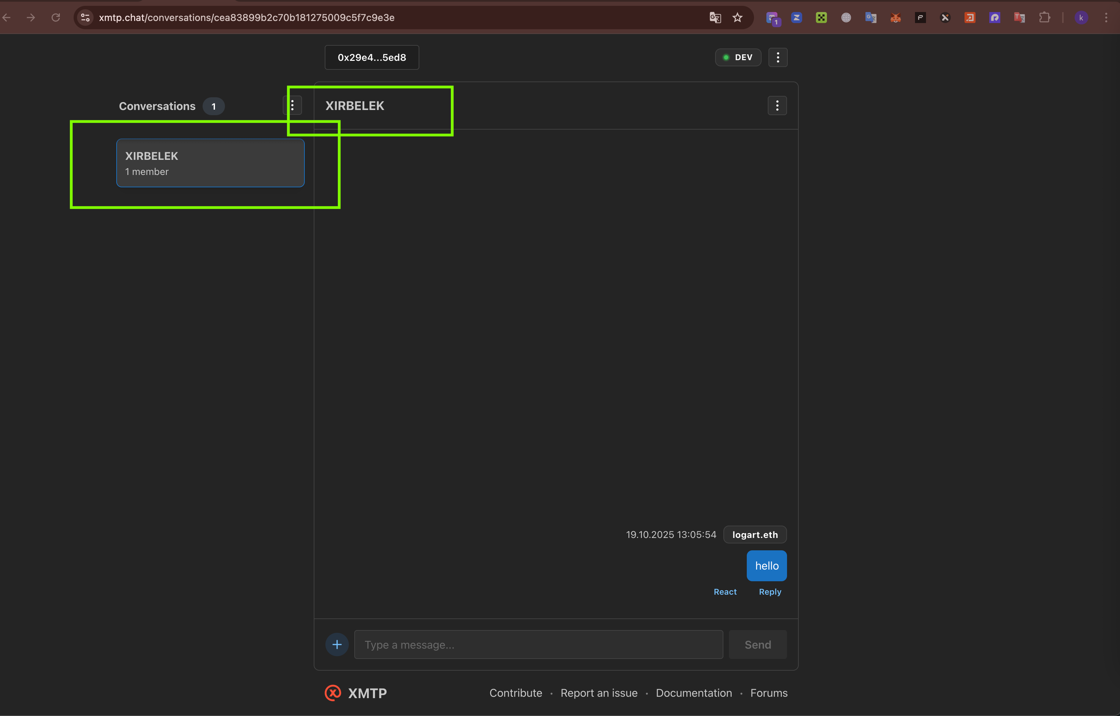
Task: Open the Conversations options menu
Action: [293, 106]
